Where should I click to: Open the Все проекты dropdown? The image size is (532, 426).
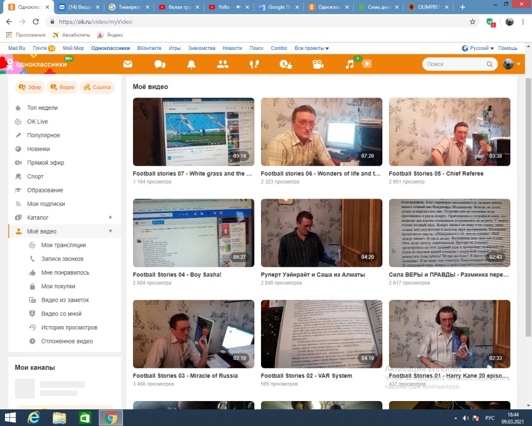pyautogui.click(x=311, y=48)
